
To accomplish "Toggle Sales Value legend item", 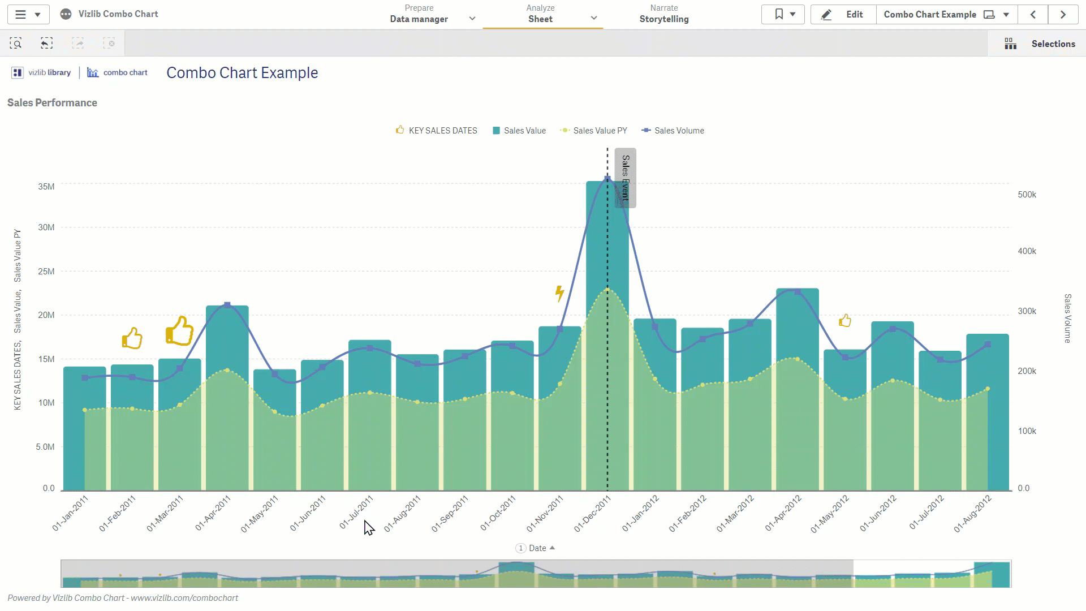I will [x=519, y=131].
